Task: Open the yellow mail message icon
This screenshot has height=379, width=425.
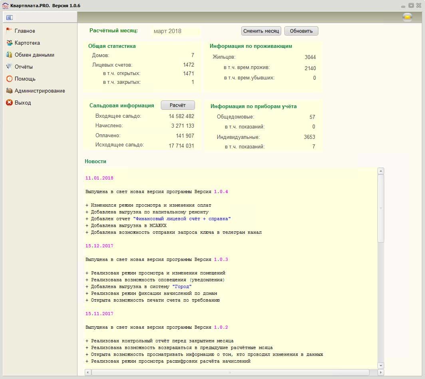Action: (407, 17)
